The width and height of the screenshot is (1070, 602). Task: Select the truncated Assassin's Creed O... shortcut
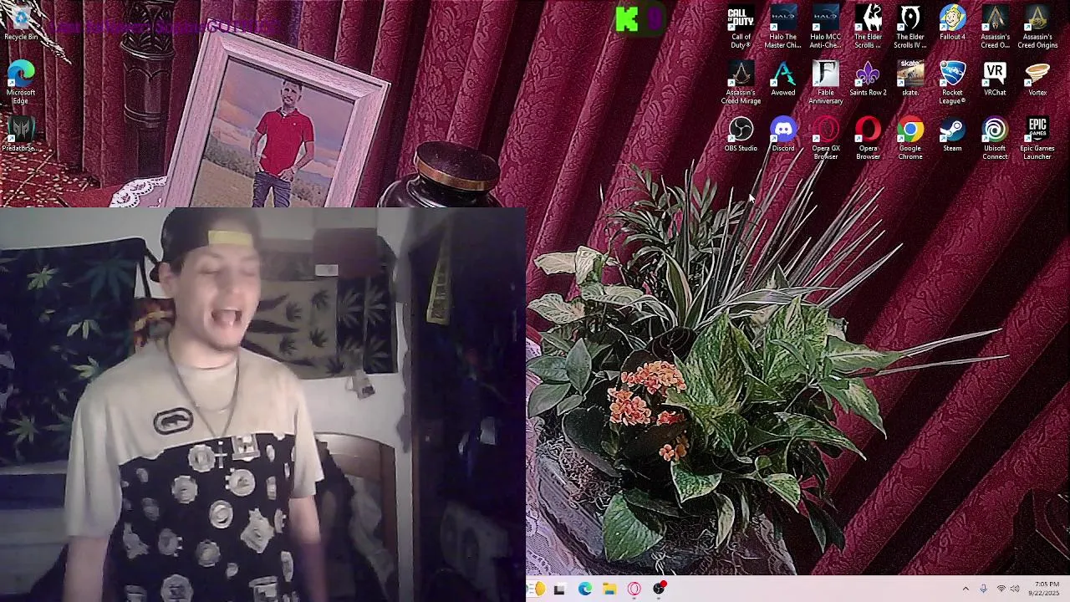click(x=995, y=28)
